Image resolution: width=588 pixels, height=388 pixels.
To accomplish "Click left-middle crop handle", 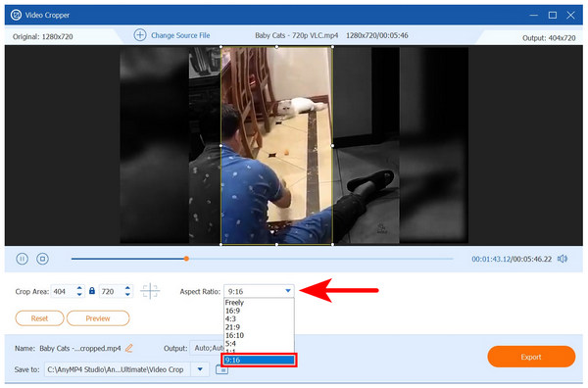I will pos(220,145).
